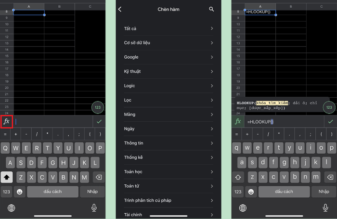Tap dấu cách space bar on left keyboard
Screen dimensions: 337x219
coord(52,192)
